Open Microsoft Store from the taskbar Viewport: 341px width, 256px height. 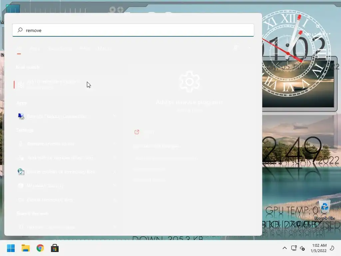click(x=55, y=248)
